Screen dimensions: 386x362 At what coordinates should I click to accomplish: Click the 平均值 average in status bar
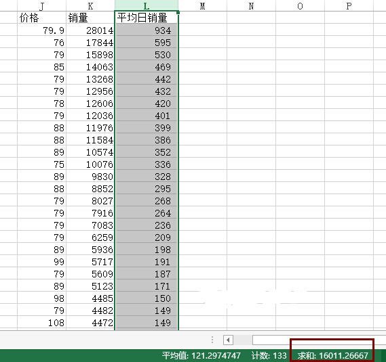(x=201, y=355)
